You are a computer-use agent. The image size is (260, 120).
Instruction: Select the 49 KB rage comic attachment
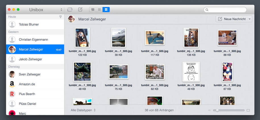[x=191, y=72]
